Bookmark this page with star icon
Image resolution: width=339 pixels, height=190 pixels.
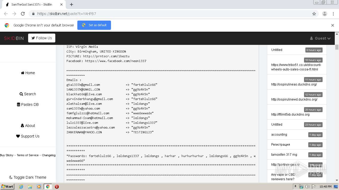(x=314, y=14)
